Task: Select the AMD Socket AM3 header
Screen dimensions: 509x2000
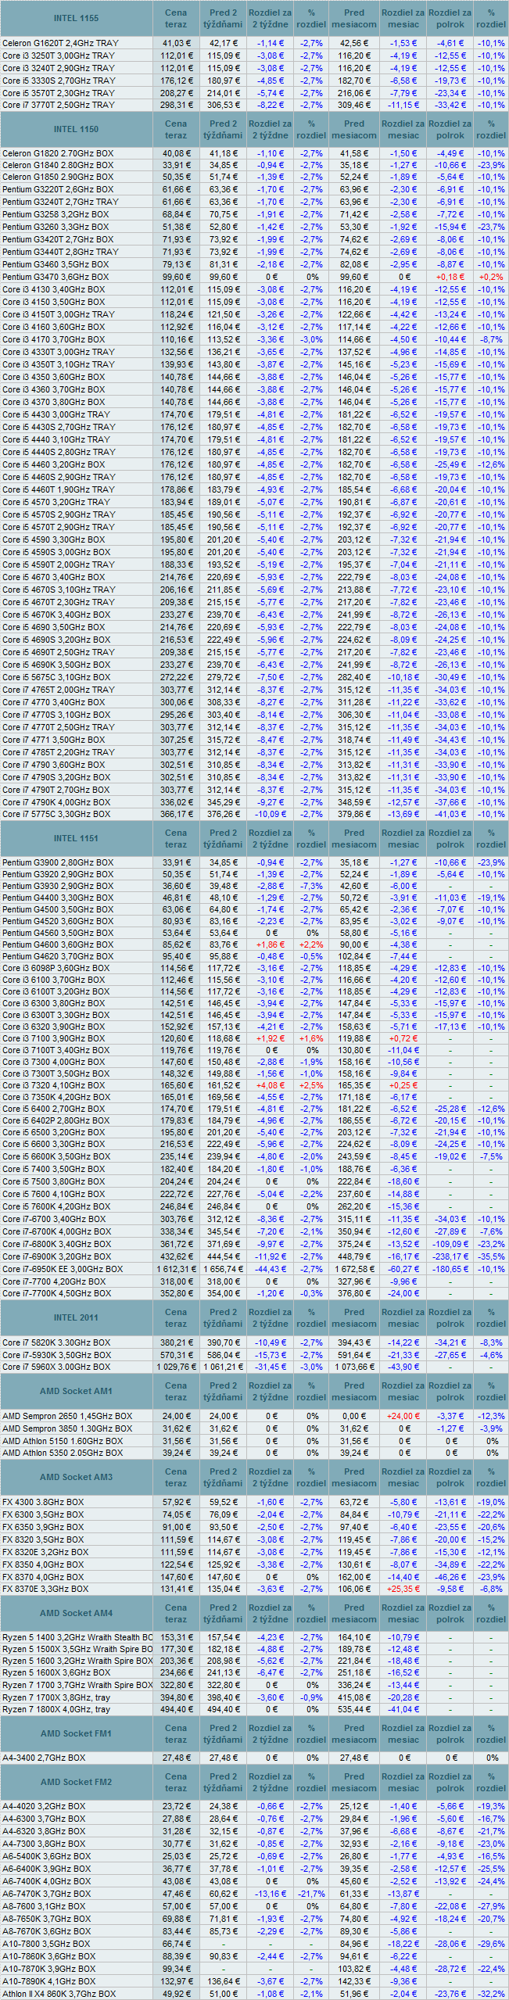Action: (x=76, y=1477)
